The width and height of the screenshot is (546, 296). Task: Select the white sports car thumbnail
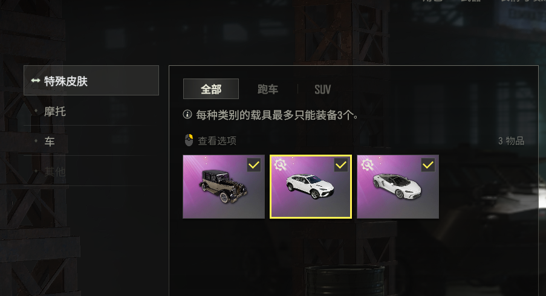pos(398,187)
